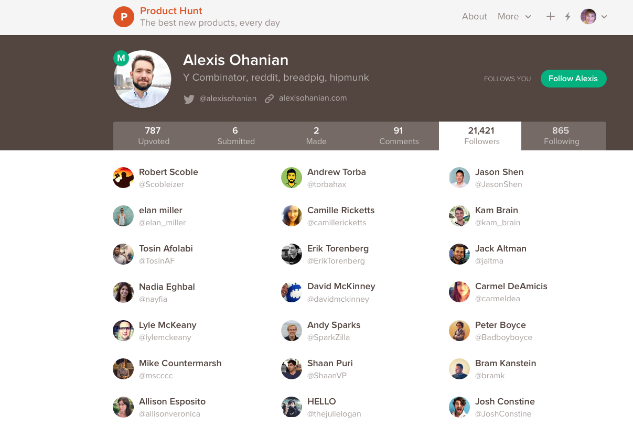Open Jack Altman's avatar
The width and height of the screenshot is (633, 427).
459,254
